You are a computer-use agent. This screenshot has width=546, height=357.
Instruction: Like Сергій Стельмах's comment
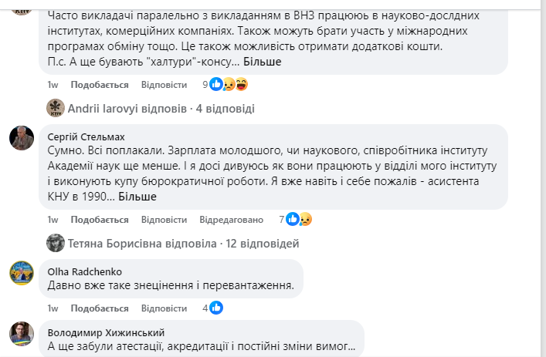tap(98, 220)
